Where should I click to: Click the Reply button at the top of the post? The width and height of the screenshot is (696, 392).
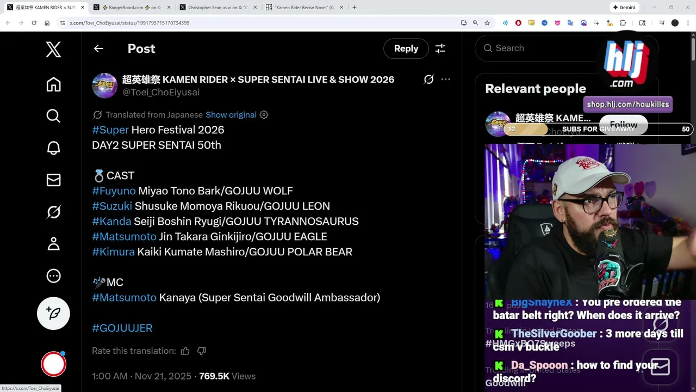(406, 48)
